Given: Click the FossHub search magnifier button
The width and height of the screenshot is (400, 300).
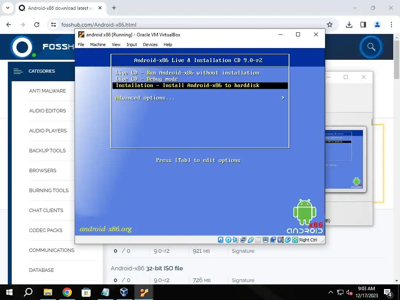Looking at the screenshot, I should click(x=371, y=47).
